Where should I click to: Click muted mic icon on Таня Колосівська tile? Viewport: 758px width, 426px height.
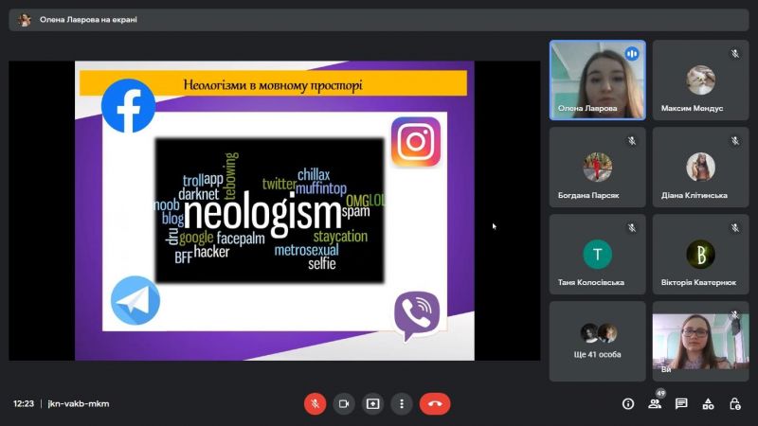point(632,227)
